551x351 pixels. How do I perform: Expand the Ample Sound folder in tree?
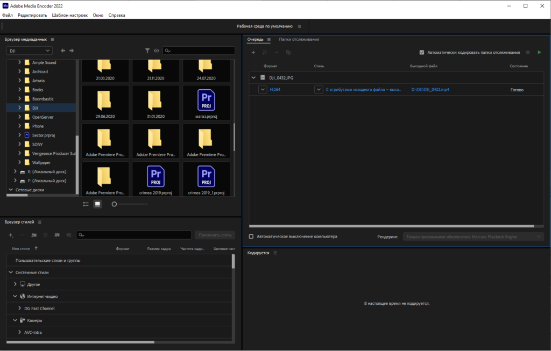(19, 62)
